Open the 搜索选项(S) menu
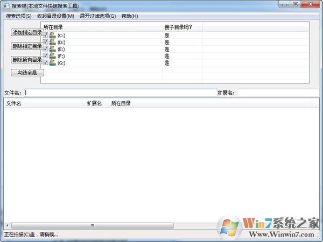The width and height of the screenshot is (323, 242). click(19, 16)
